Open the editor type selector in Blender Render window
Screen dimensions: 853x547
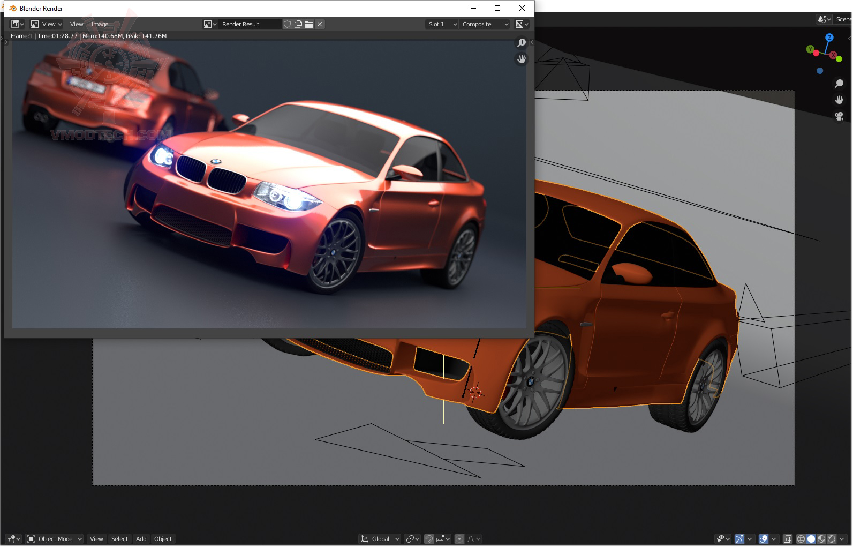pyautogui.click(x=17, y=24)
